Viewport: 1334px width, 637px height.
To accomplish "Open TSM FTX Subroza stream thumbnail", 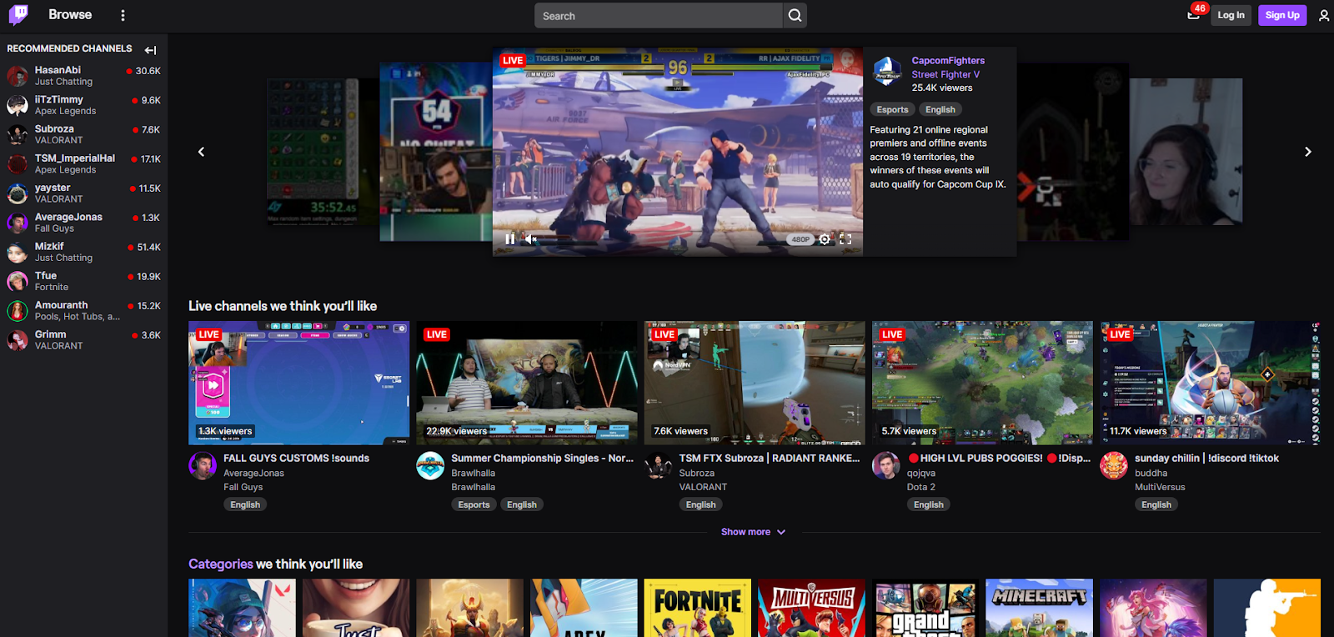I will [x=755, y=383].
